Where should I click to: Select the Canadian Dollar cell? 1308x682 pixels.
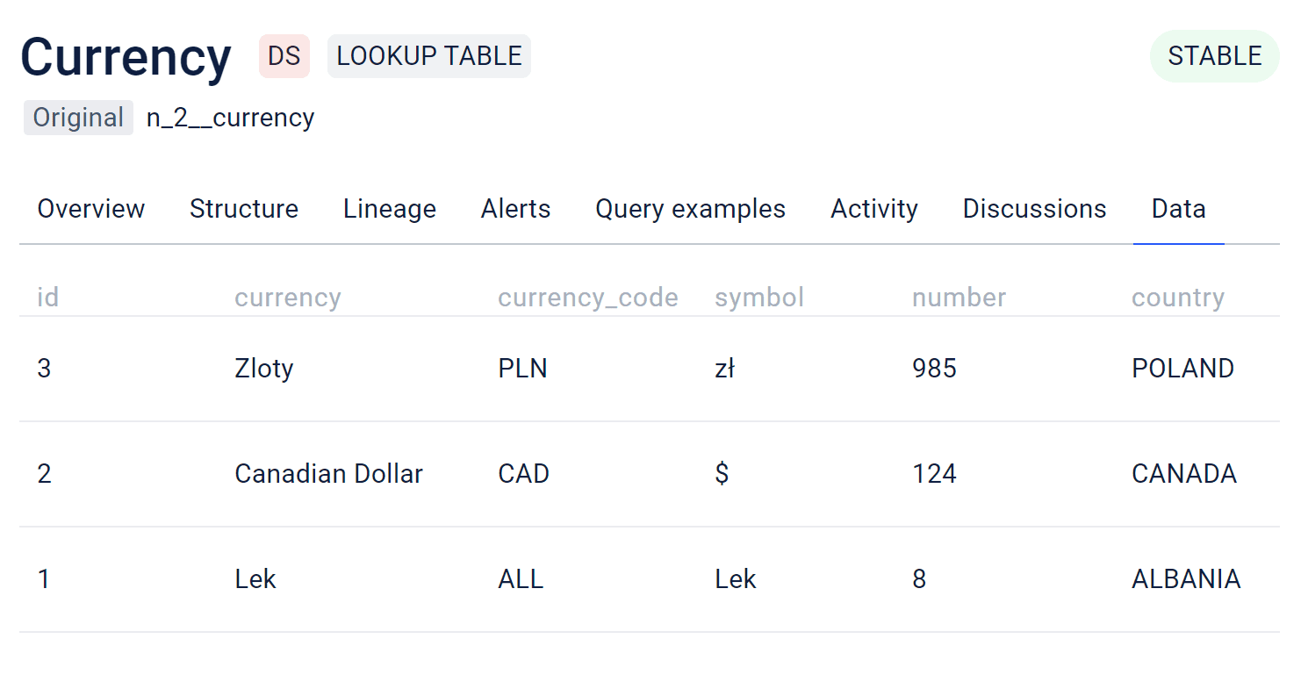click(328, 474)
